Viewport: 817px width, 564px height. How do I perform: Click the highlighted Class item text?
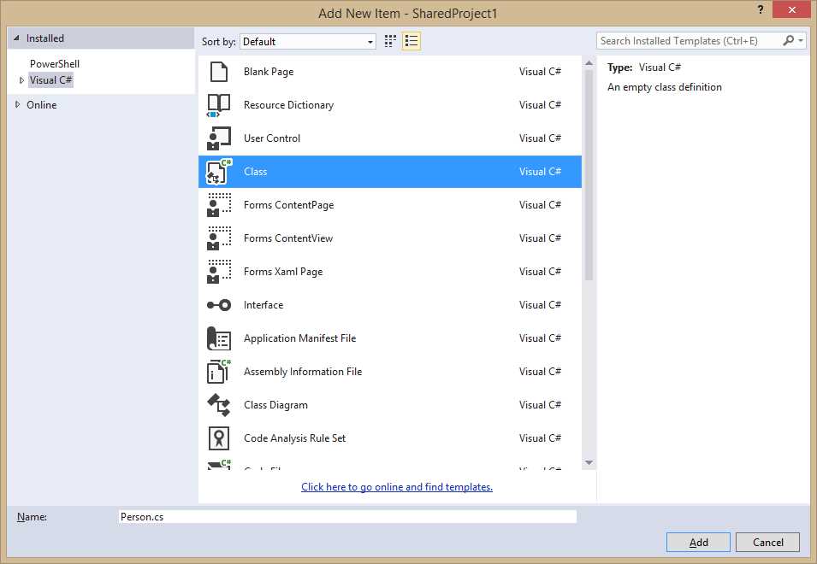tap(255, 172)
